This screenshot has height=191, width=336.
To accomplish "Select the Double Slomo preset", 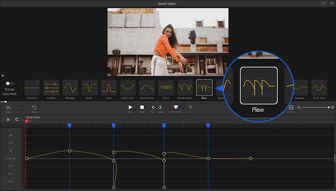I will pos(185,88).
